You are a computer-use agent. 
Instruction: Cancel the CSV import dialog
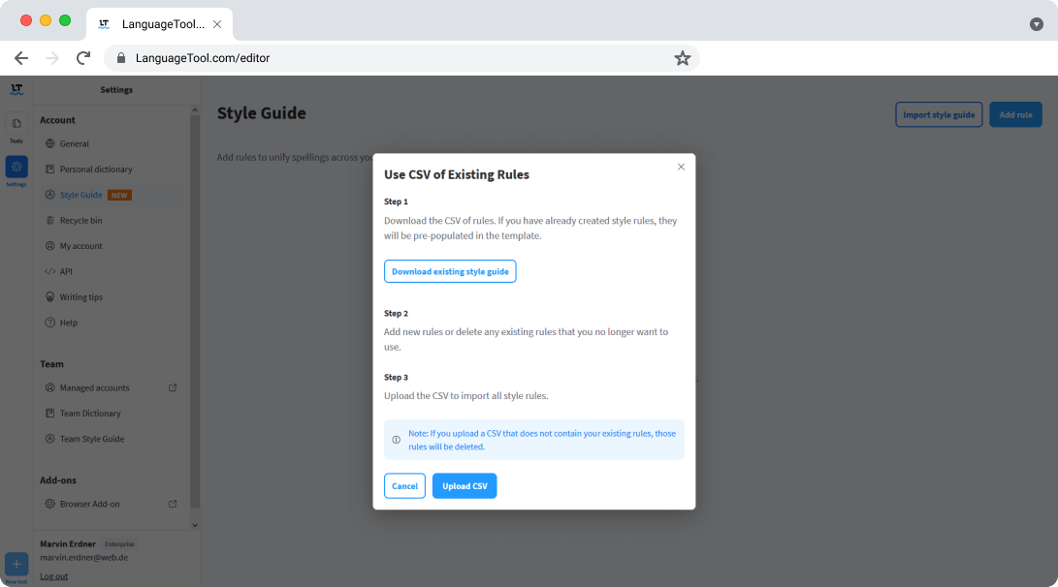pos(404,486)
